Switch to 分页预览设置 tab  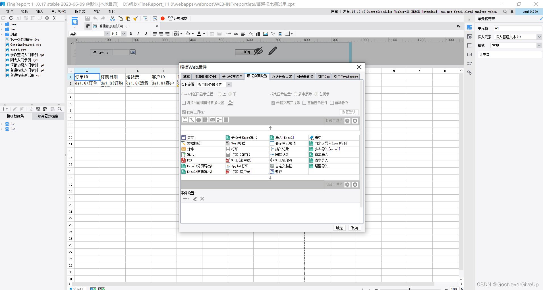point(232,77)
